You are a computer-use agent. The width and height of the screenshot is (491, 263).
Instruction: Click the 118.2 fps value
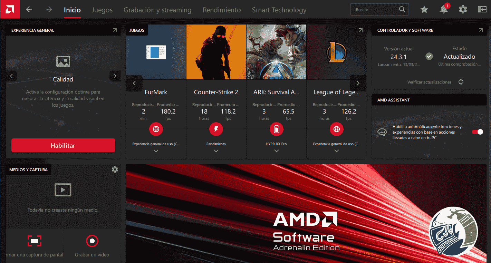[x=228, y=111]
